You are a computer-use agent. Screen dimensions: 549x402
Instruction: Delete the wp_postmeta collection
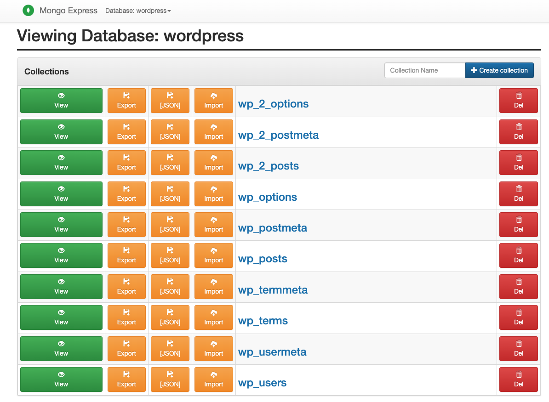tap(519, 225)
